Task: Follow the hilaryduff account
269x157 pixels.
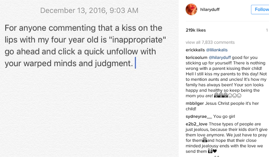Action: 260,9
